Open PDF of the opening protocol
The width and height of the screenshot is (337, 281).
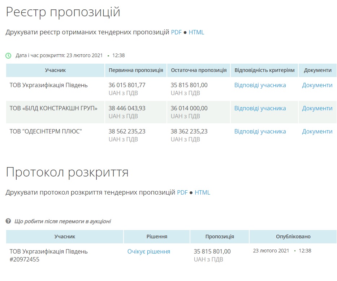(182, 192)
